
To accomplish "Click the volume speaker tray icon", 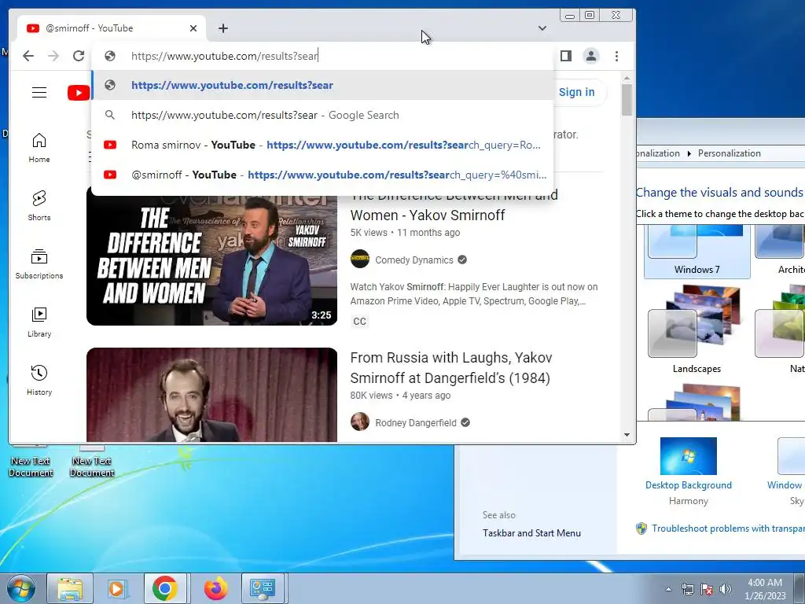I will (x=726, y=589).
